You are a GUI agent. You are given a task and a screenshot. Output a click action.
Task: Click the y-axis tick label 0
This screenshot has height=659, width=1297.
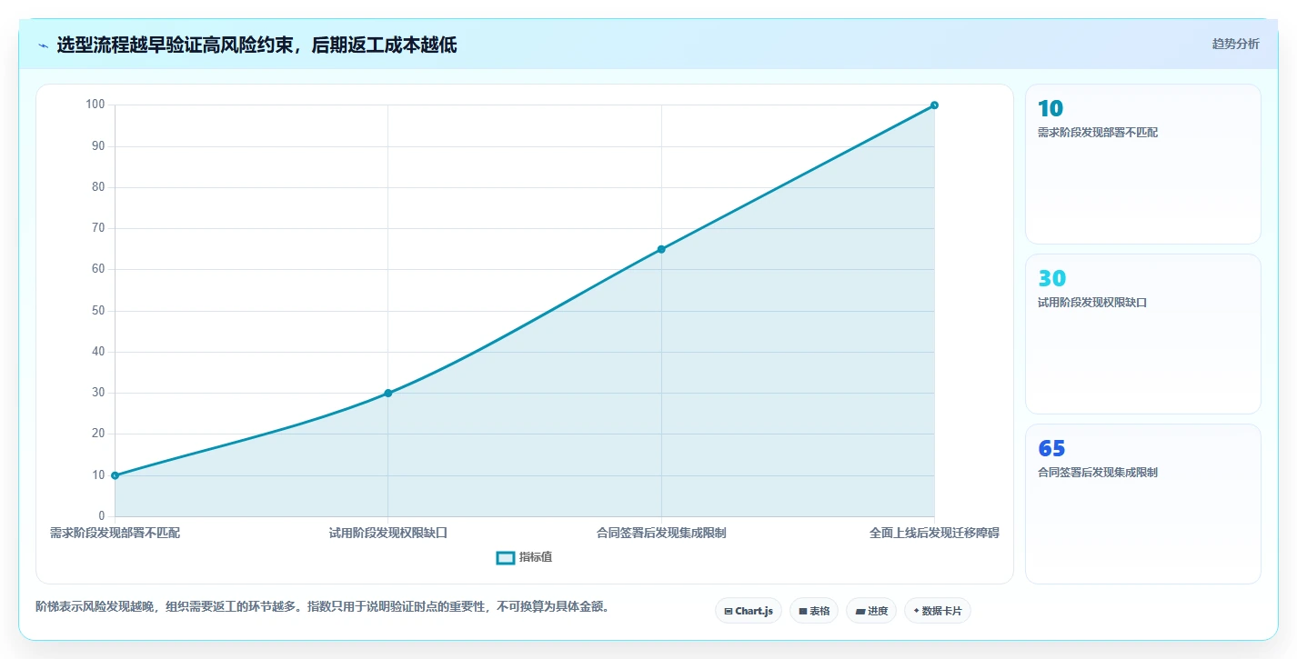point(102,516)
